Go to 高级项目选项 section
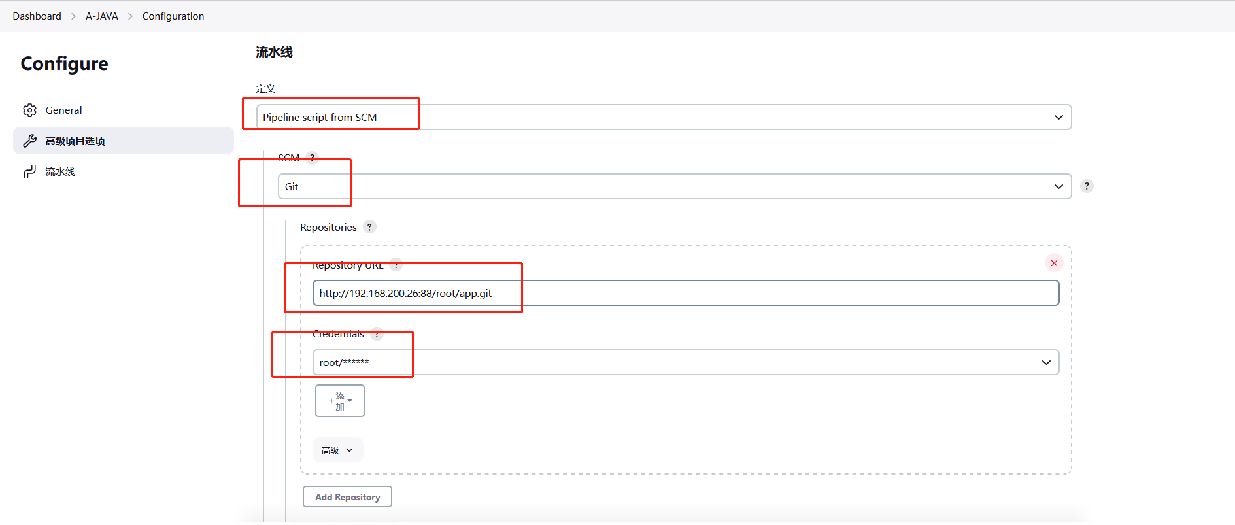Screen dimensions: 1235x525 click(x=124, y=141)
